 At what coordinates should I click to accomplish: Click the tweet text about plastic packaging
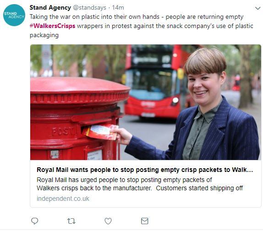point(142,26)
